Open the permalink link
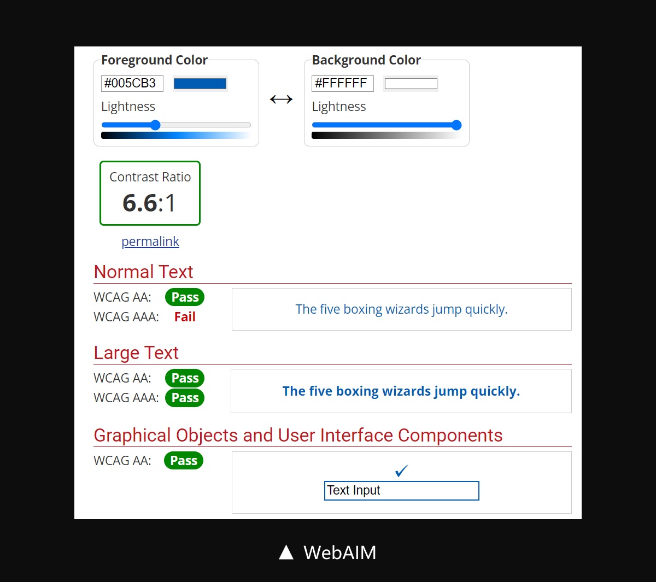Image resolution: width=656 pixels, height=582 pixels. pos(150,242)
